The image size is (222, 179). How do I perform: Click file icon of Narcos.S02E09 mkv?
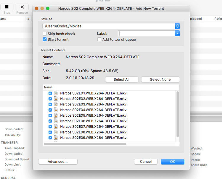click(x=56, y=138)
